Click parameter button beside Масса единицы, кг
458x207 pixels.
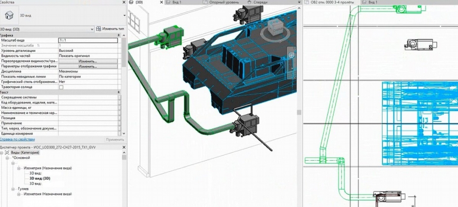tap(119, 108)
